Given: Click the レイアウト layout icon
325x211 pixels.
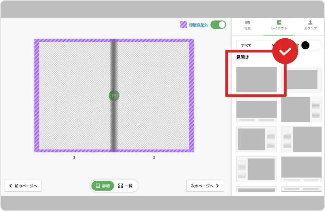Looking at the screenshot, I should point(279,23).
